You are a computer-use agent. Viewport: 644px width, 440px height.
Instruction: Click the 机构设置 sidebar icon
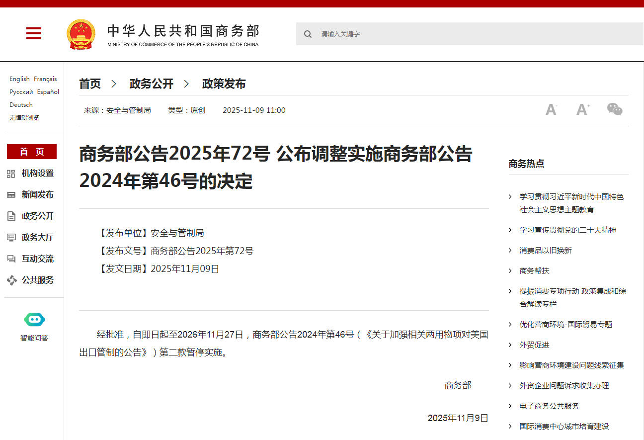point(11,174)
